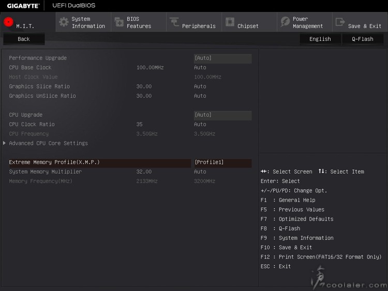This screenshot has height=291, width=388.
Task: Select Extreme Memory Profile(X.M.P.) row
Action: (x=100, y=162)
